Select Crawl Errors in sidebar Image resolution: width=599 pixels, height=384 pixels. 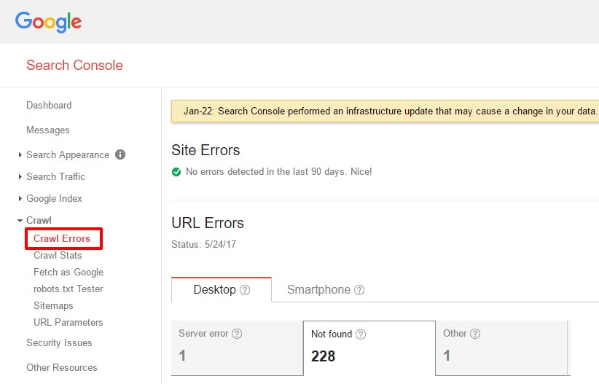pyautogui.click(x=62, y=238)
